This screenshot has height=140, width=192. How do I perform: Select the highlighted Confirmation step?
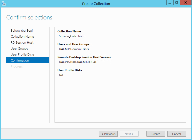27,60
